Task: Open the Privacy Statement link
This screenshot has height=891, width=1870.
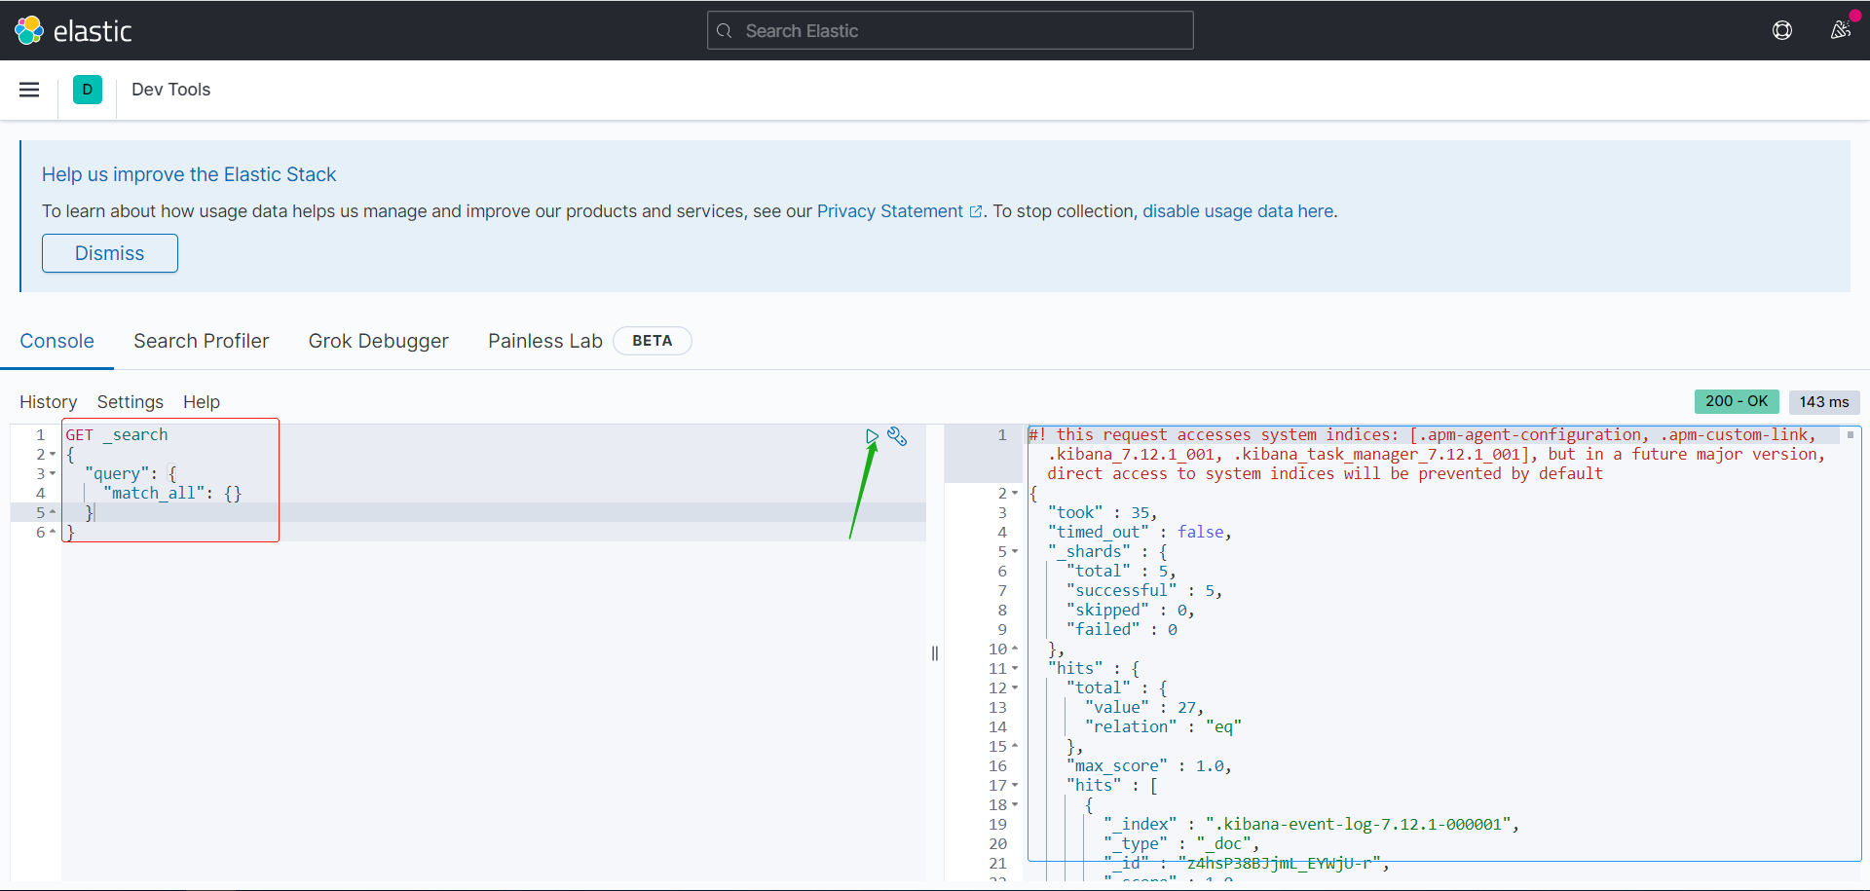Action: 899,211
